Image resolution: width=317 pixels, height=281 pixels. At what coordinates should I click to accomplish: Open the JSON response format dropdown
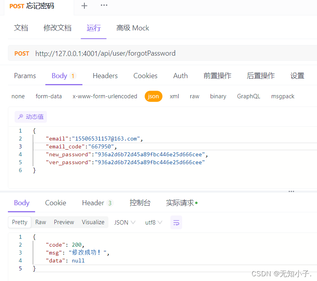coord(125,222)
